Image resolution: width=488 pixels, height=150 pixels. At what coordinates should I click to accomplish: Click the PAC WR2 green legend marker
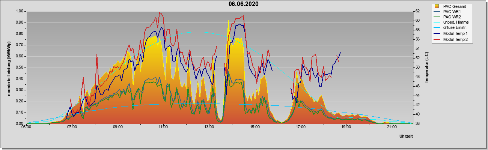coord(437,17)
